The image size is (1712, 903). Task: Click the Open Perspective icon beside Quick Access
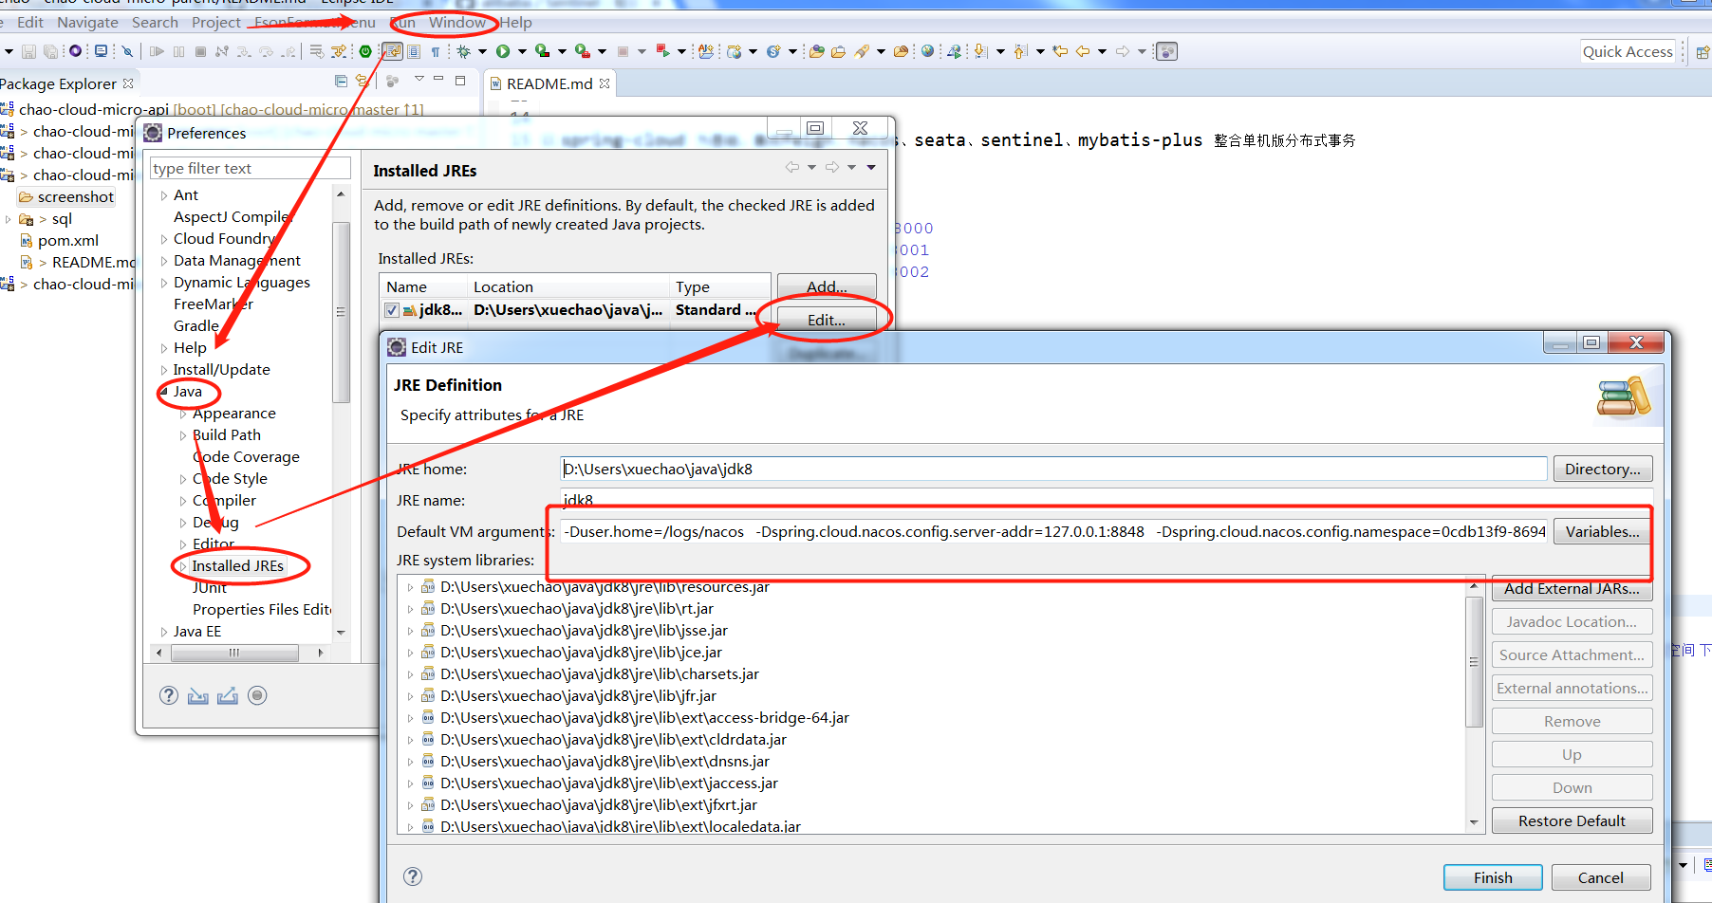(x=1703, y=52)
